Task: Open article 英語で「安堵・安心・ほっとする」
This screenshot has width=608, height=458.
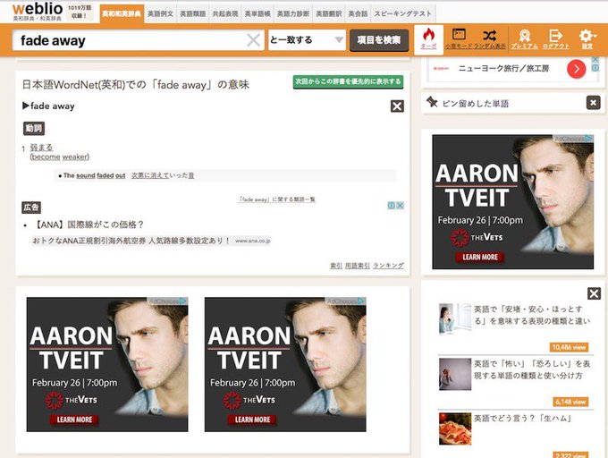Action: [x=532, y=315]
